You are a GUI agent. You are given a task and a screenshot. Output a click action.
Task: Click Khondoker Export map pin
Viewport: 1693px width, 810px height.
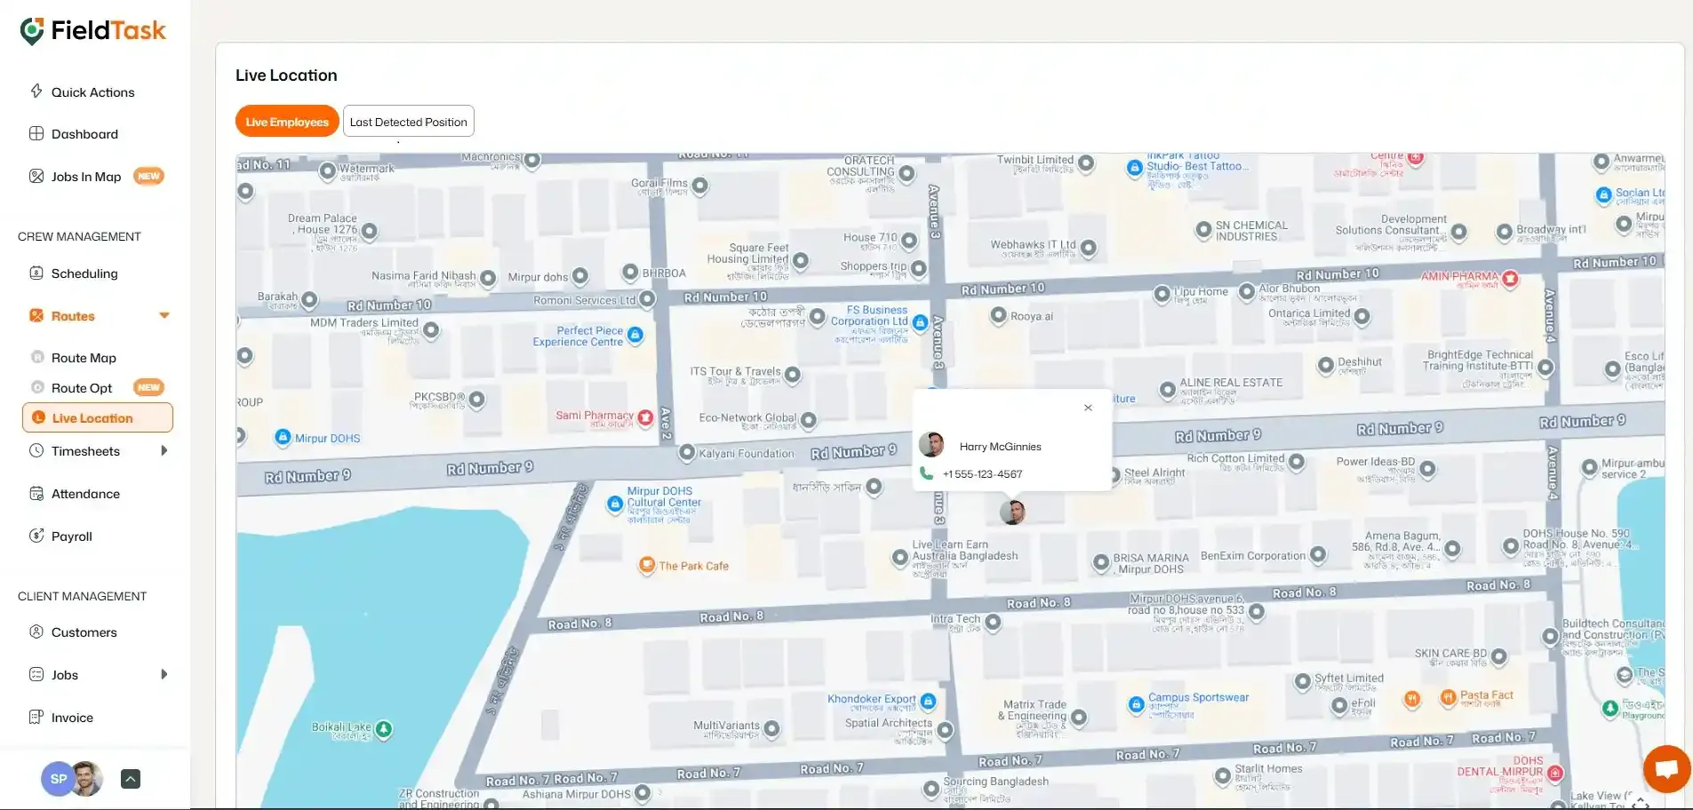pyautogui.click(x=928, y=701)
